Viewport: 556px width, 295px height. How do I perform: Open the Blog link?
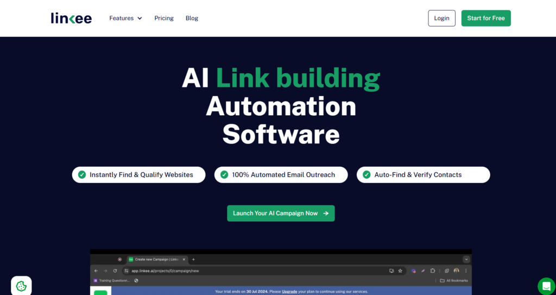click(x=192, y=18)
